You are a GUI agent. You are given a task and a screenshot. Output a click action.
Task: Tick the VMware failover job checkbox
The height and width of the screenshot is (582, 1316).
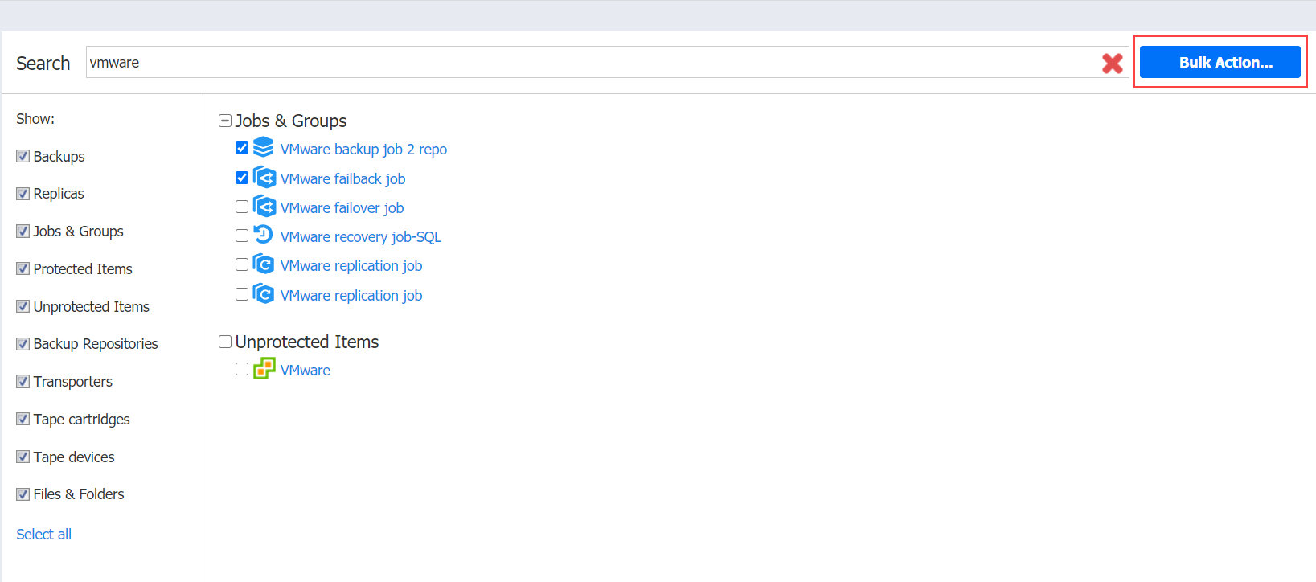point(242,207)
